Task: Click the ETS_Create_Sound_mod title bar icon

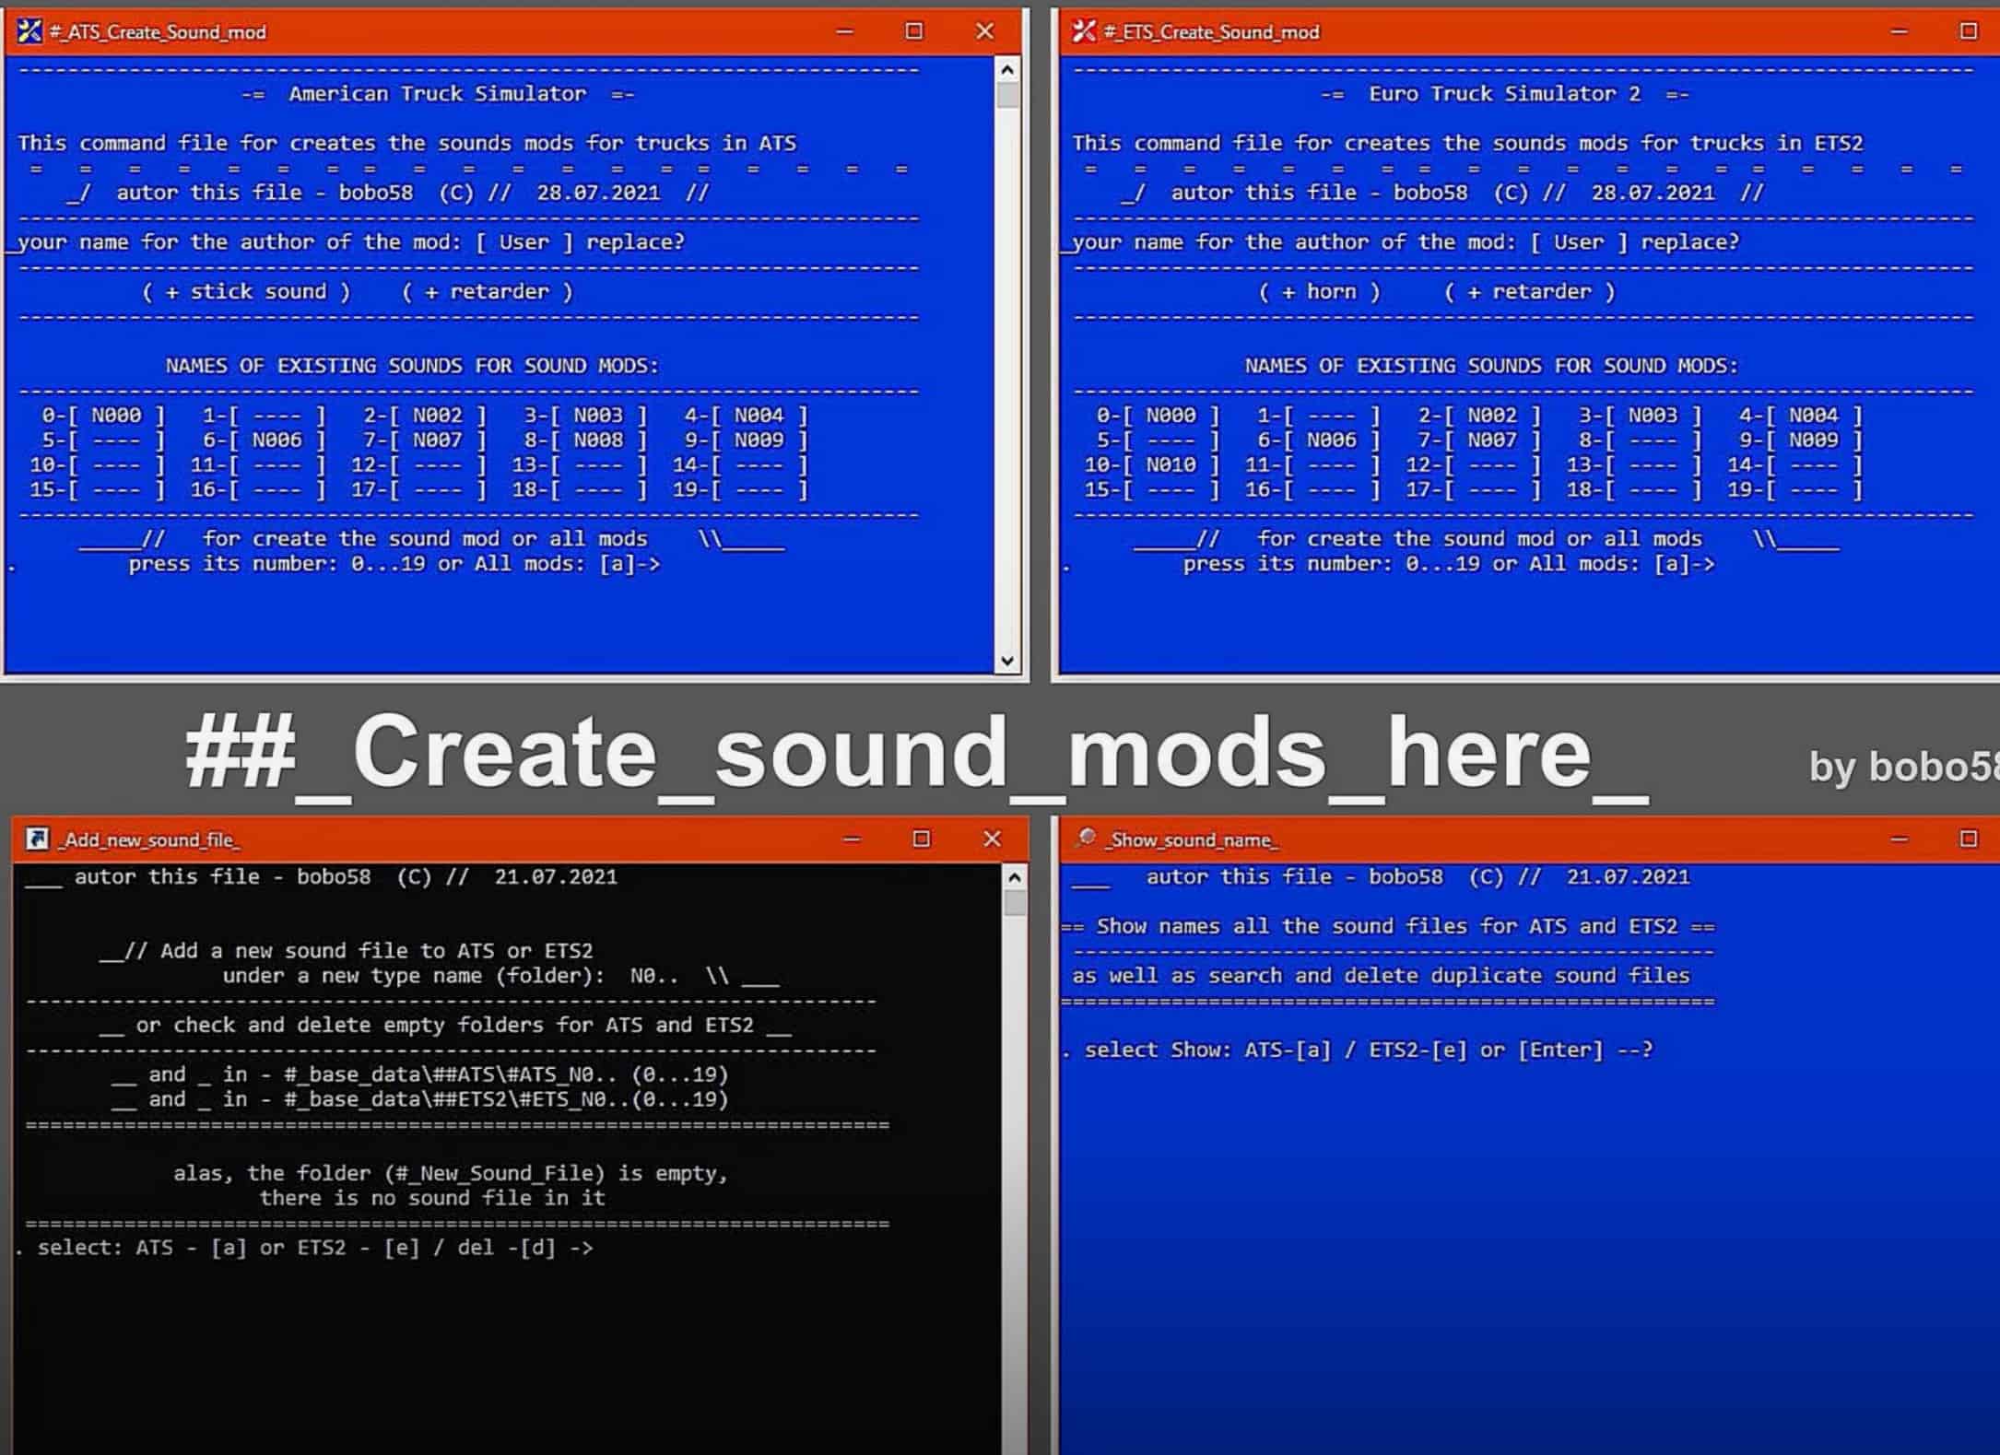Action: pyautogui.click(x=1084, y=31)
